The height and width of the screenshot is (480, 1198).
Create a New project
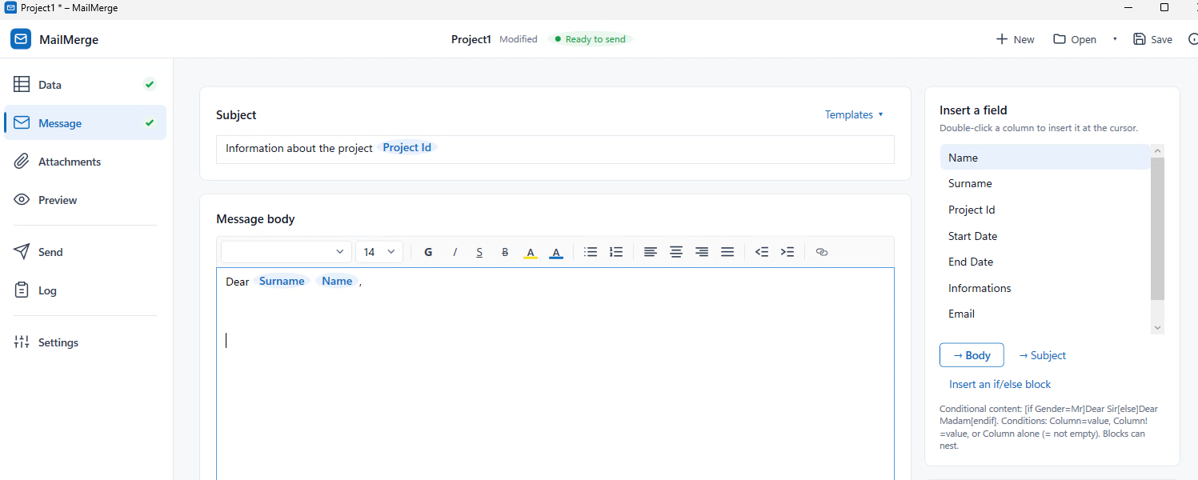pyautogui.click(x=1015, y=39)
